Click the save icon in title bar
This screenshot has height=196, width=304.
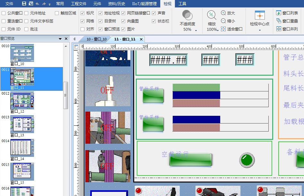pos(24,4)
